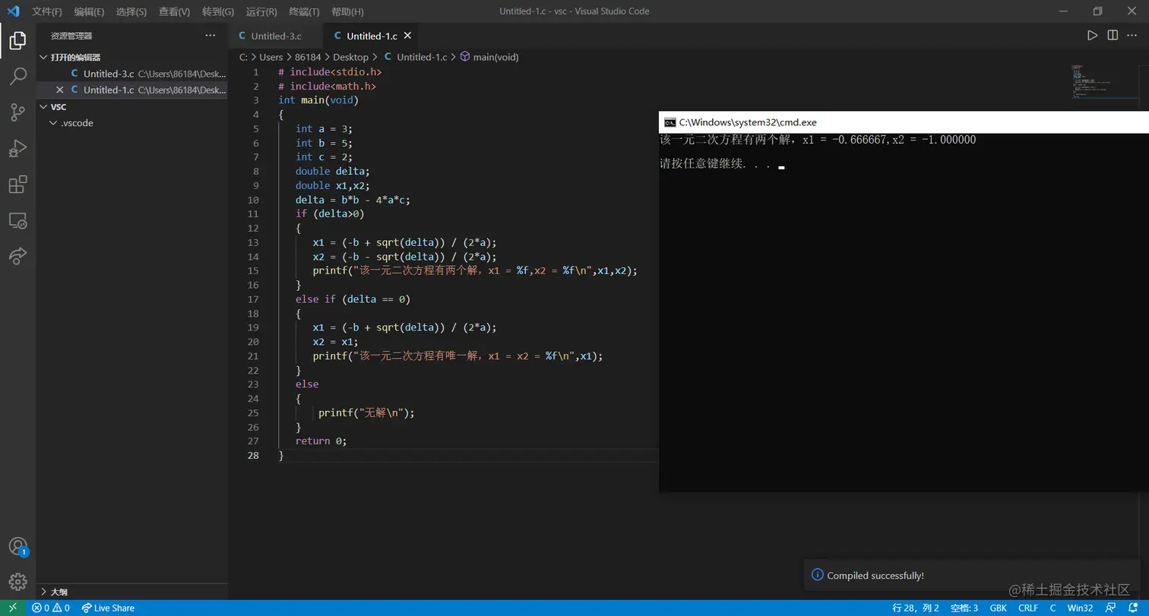Viewport: 1149px width, 616px height.
Task: Open the 查看(V) menu
Action: point(175,11)
